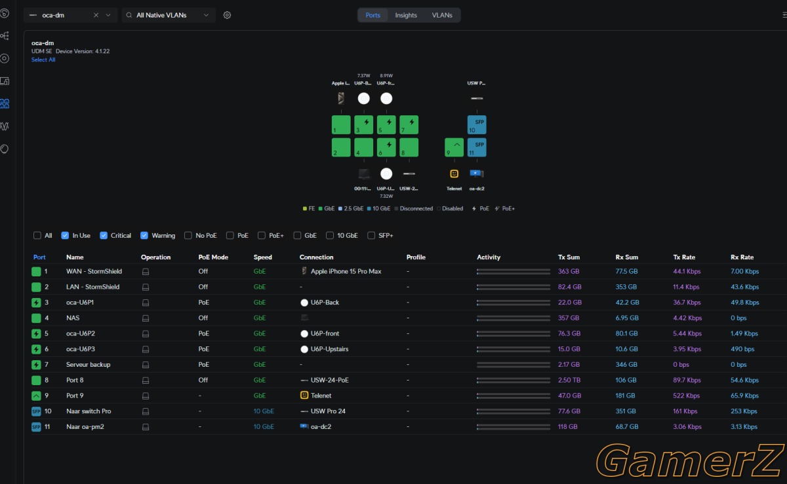Select port 2 in the port diagram
Screen dimensions: 787x484
click(341, 147)
